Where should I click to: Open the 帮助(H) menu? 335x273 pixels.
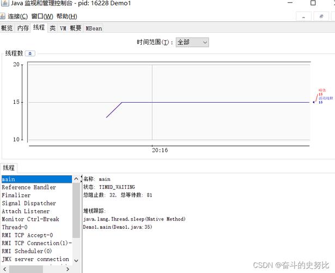click(66, 16)
